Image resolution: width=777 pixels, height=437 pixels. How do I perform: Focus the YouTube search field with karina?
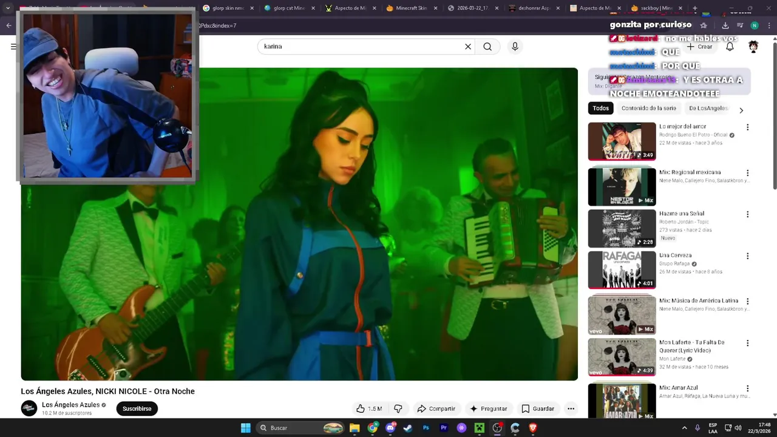click(361, 47)
